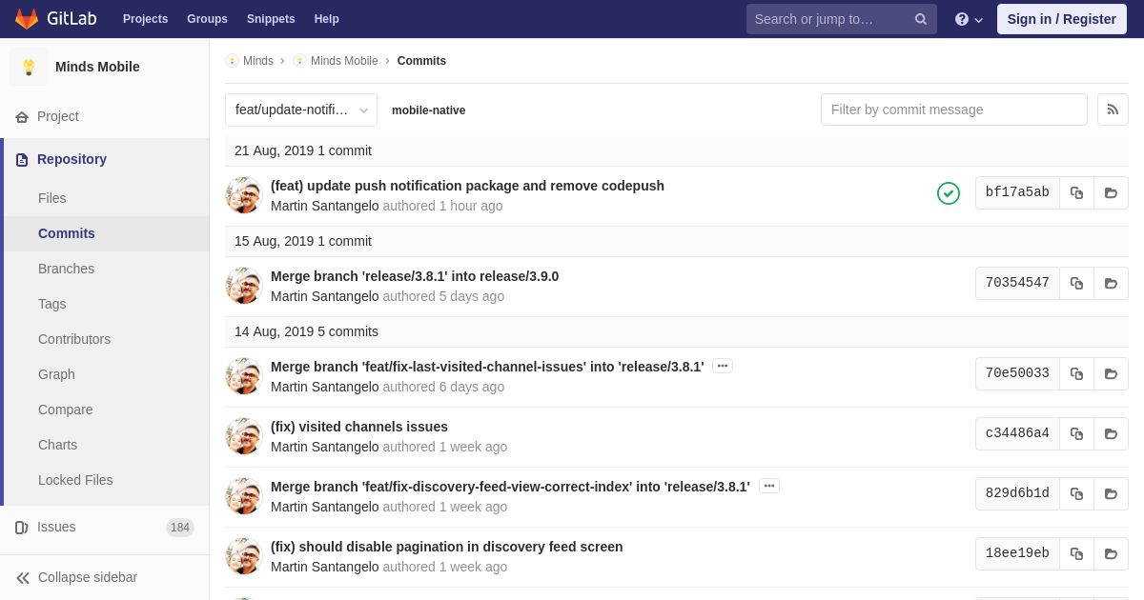Click the Project home icon in sidebar
1144x600 pixels.
pos(22,116)
